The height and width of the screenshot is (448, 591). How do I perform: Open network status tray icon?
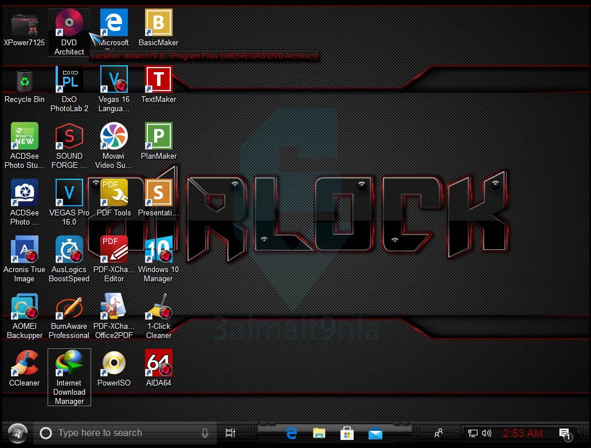click(x=473, y=433)
